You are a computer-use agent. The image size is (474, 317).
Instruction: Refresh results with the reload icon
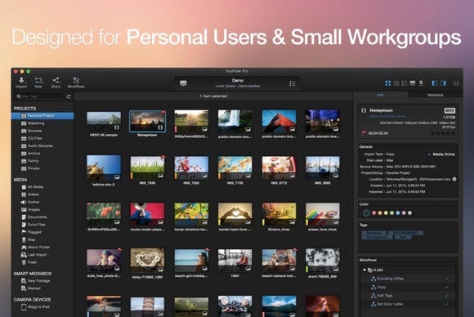click(69, 96)
